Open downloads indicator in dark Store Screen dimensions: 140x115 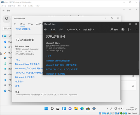click(129, 29)
